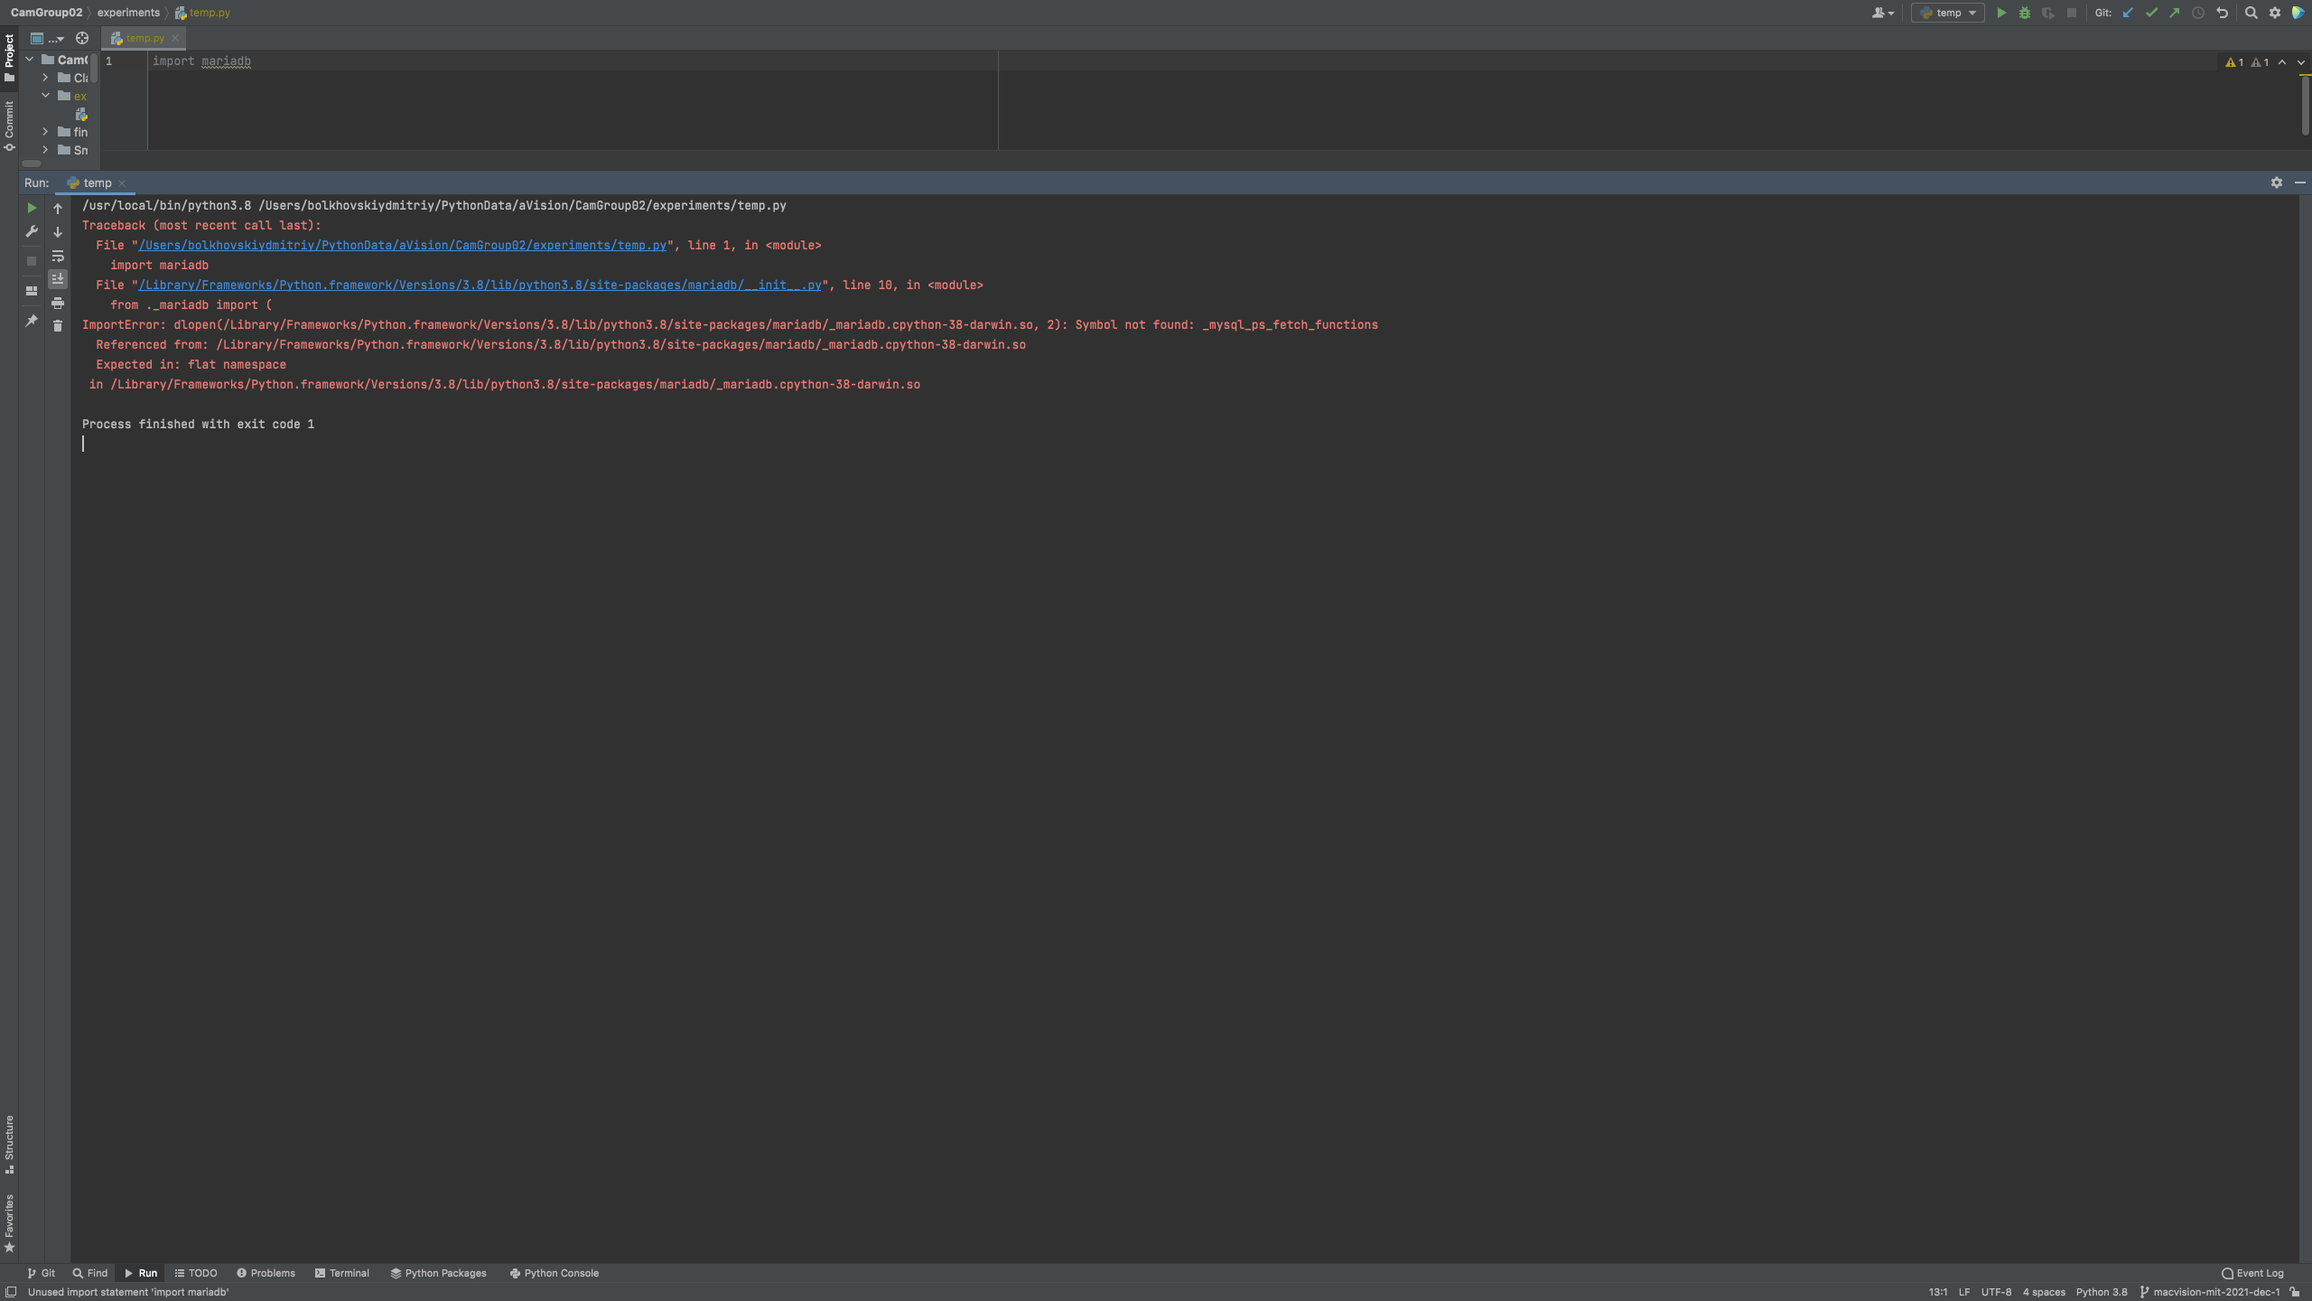Click Print icon in Run panel
This screenshot has width=2312, height=1301.
58,304
